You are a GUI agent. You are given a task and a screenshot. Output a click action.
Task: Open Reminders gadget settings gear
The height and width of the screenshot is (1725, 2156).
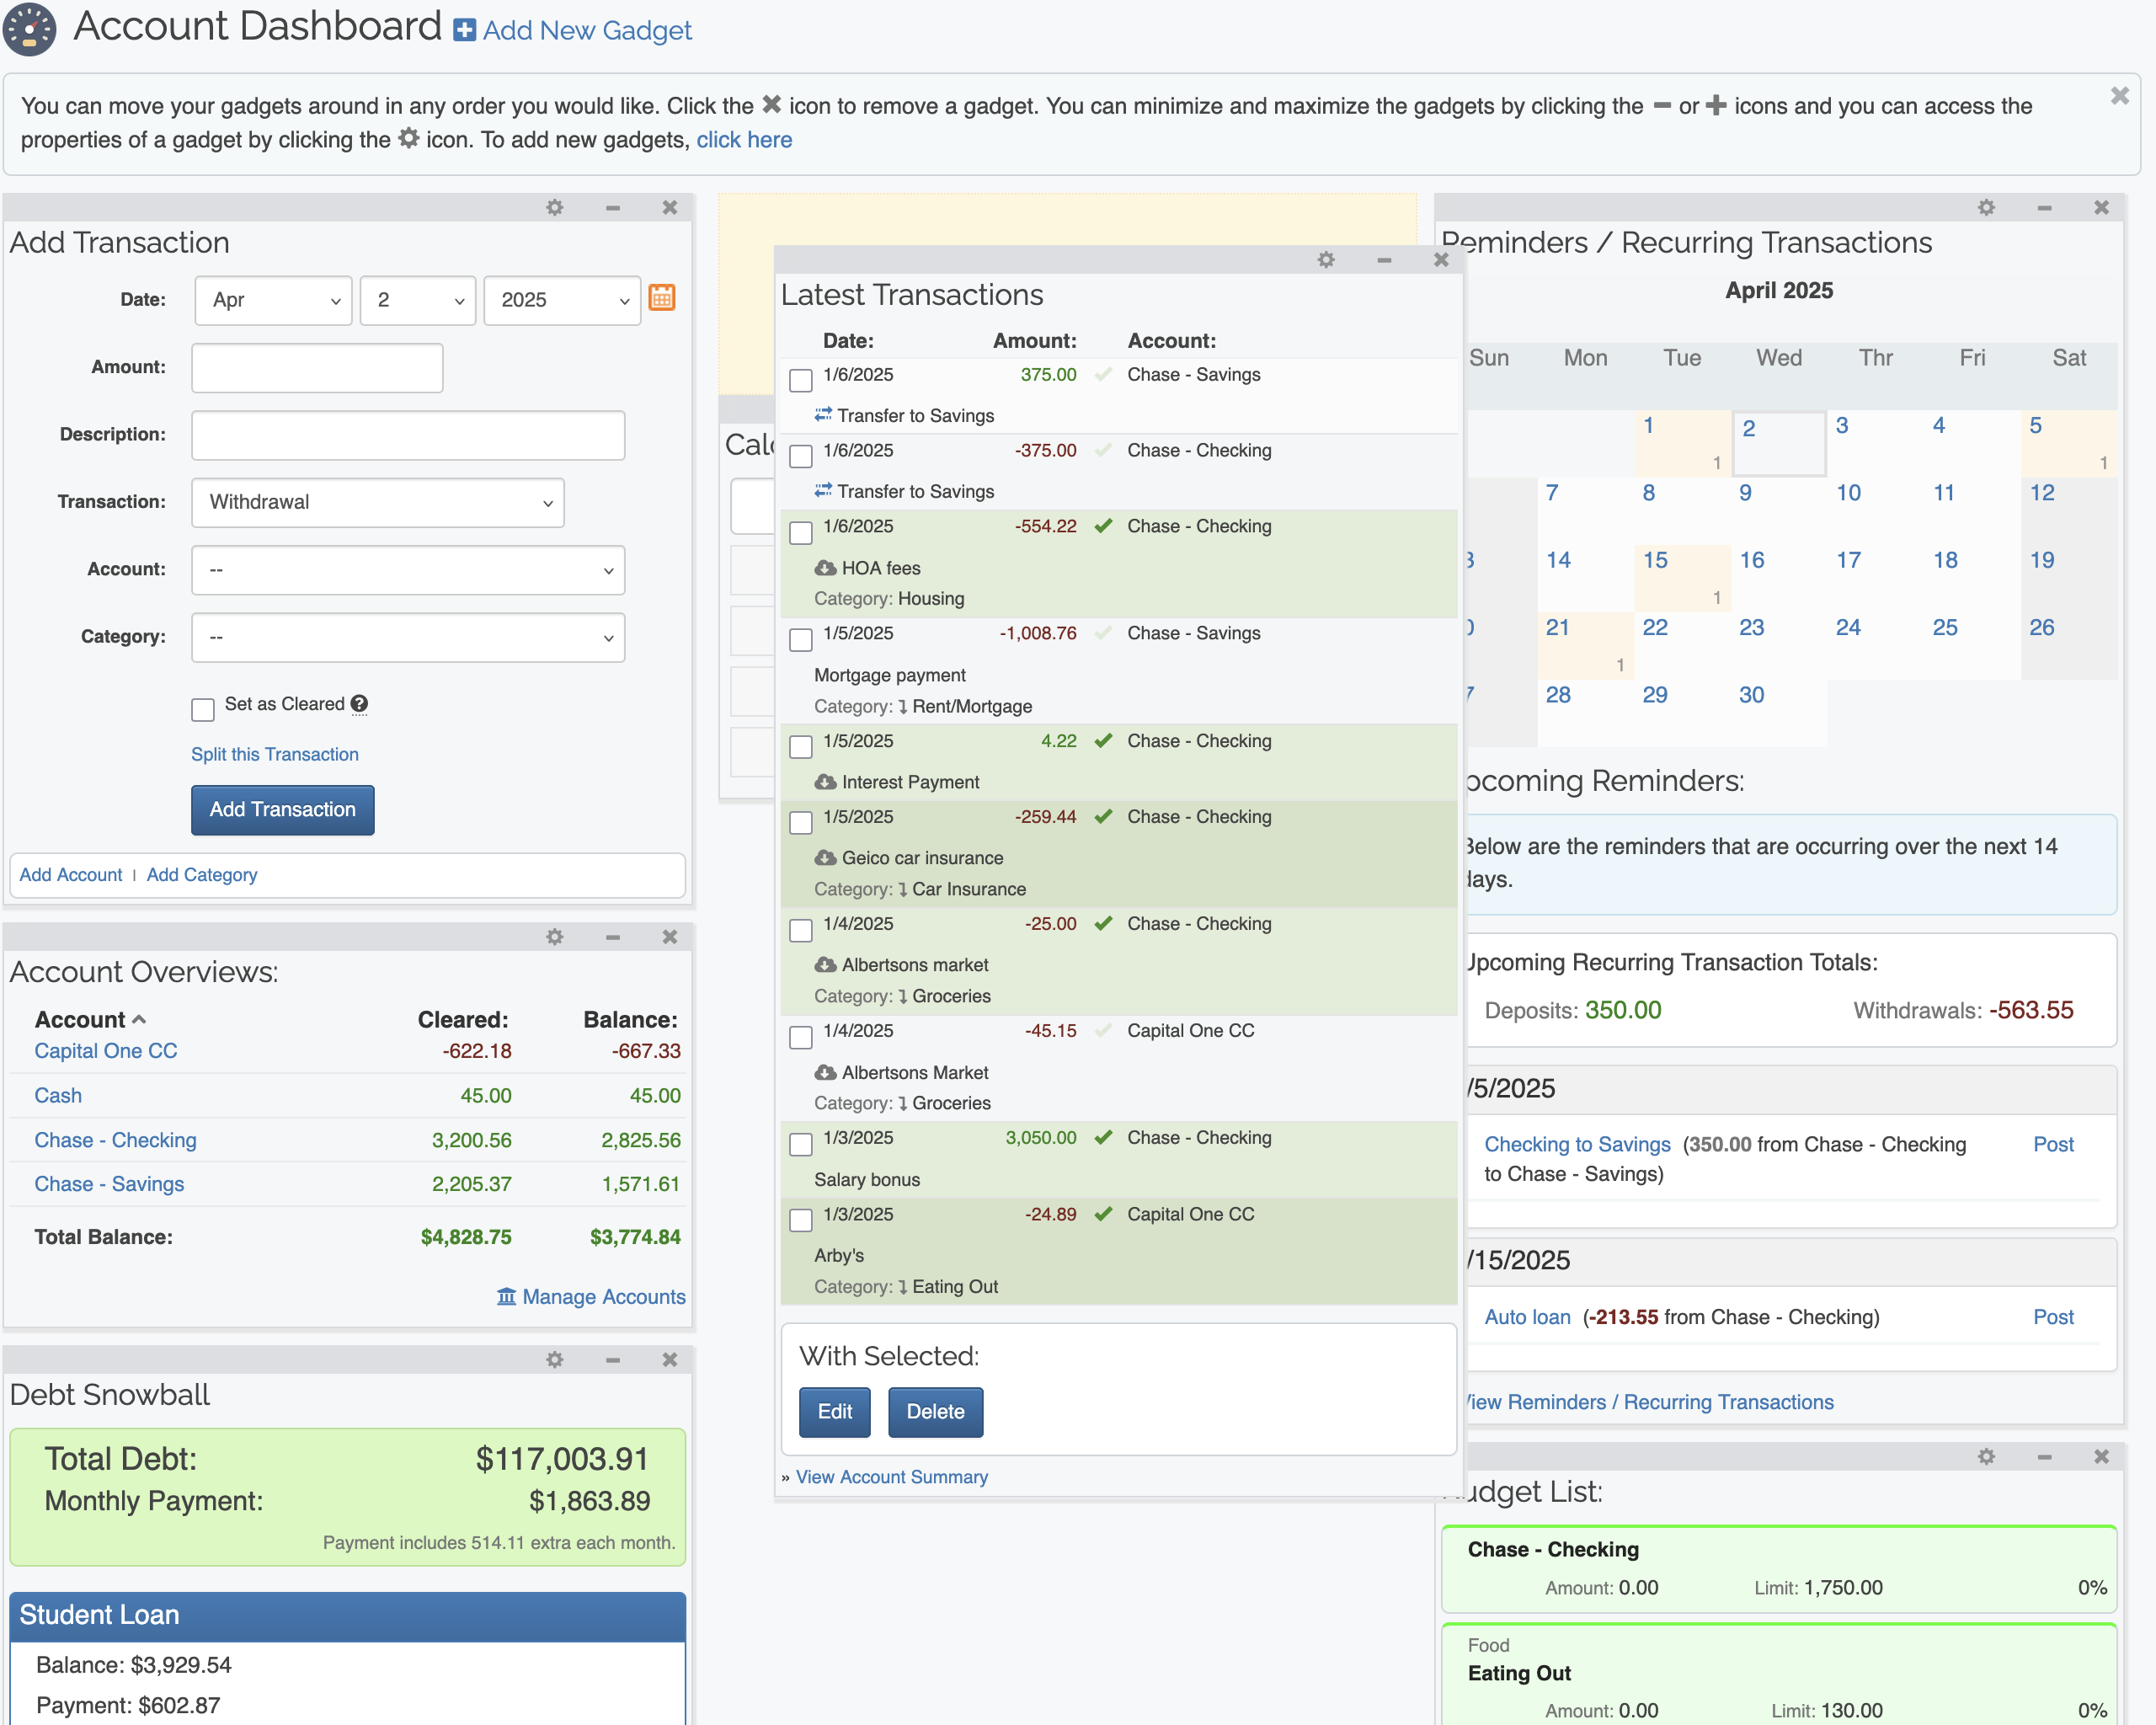pos(1986,207)
